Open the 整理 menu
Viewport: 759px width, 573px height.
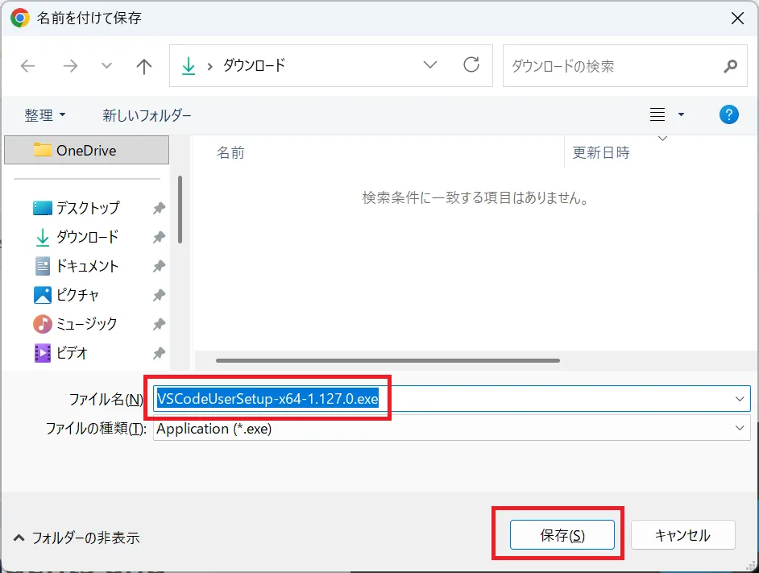(x=45, y=115)
